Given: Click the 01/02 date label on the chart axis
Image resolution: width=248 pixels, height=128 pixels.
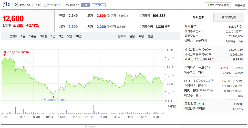Looking at the screenshot, I should (x=89, y=117).
